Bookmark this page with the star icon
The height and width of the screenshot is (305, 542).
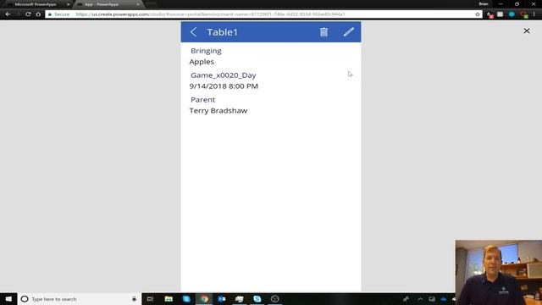pyautogui.click(x=478, y=14)
